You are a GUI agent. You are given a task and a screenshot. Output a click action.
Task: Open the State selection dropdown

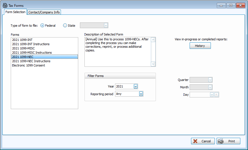[106, 26]
